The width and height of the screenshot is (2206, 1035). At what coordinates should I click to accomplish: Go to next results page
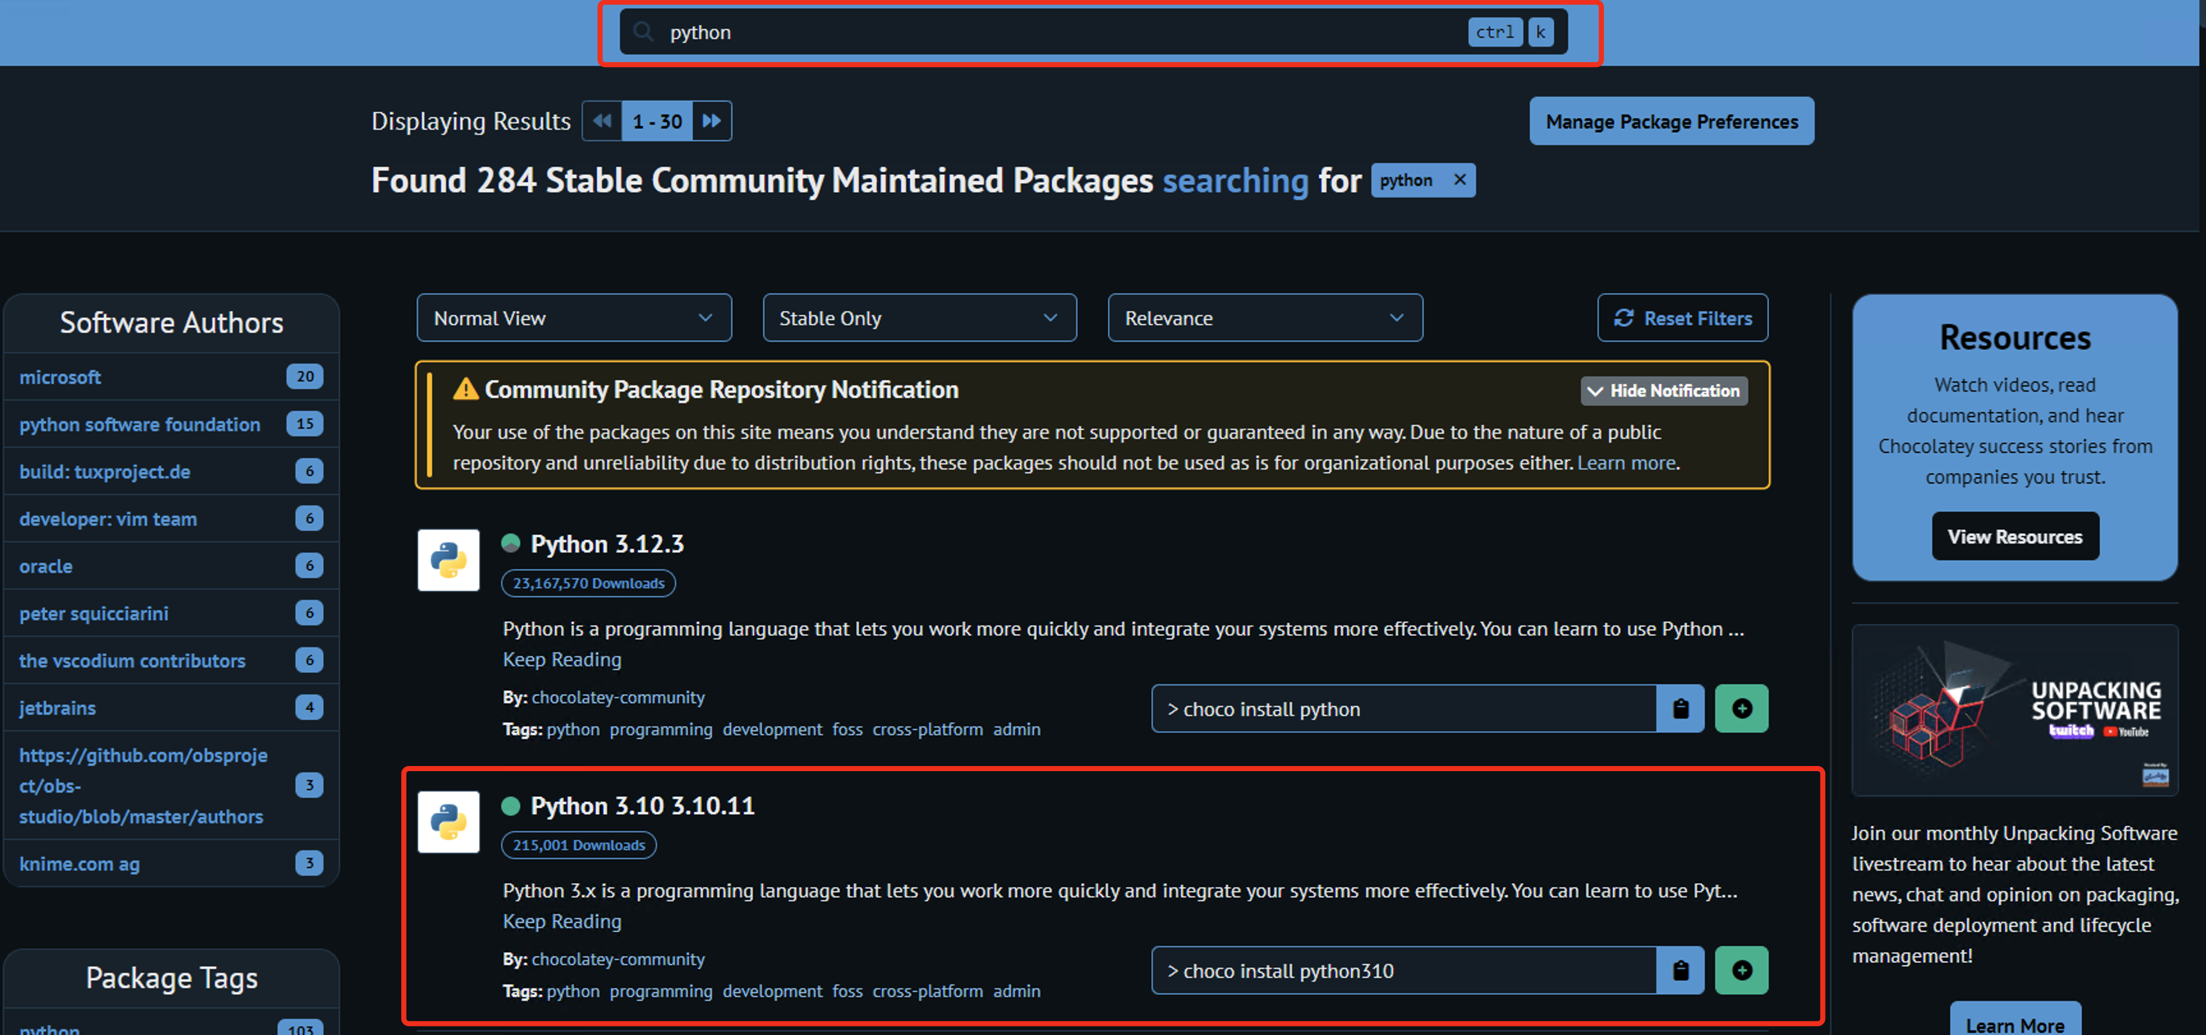711,121
